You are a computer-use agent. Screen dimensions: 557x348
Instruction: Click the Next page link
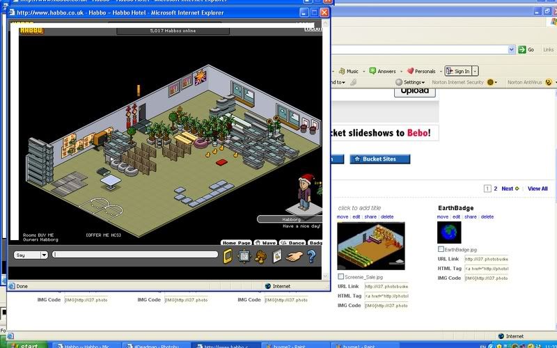(508, 189)
